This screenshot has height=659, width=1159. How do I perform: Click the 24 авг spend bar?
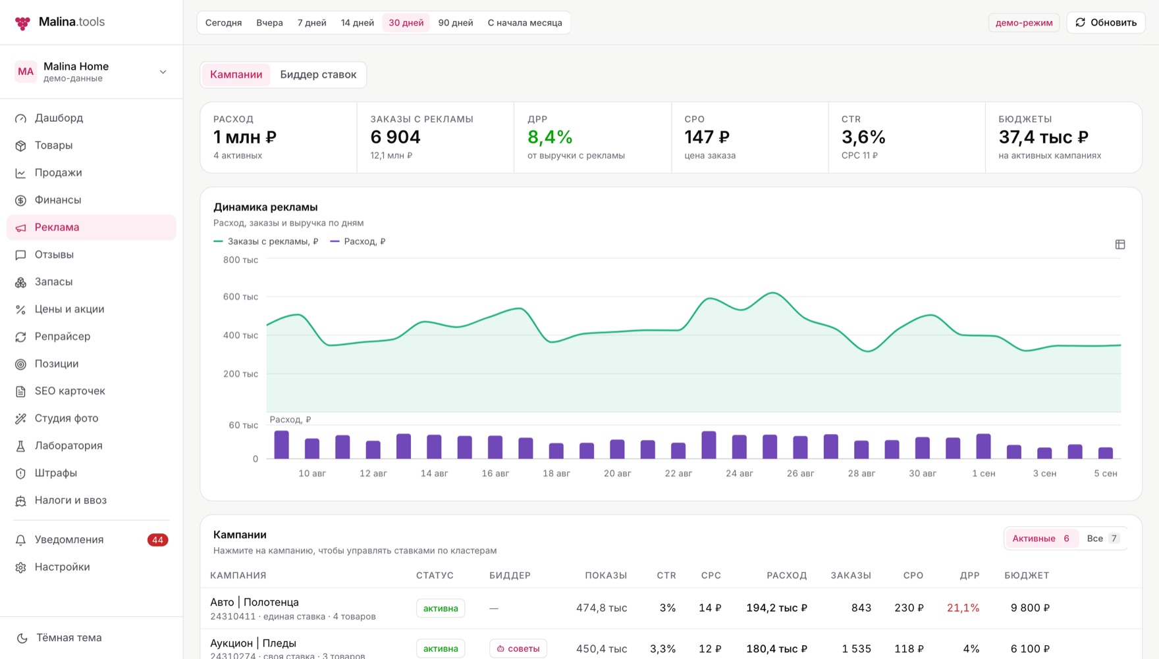coord(740,447)
